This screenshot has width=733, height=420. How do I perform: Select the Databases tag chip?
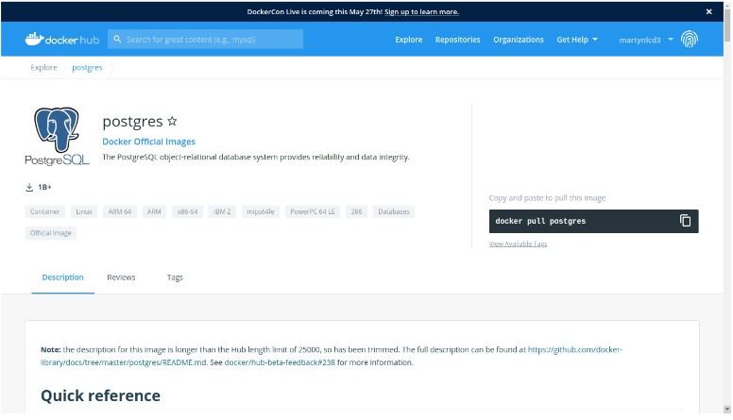tap(394, 211)
